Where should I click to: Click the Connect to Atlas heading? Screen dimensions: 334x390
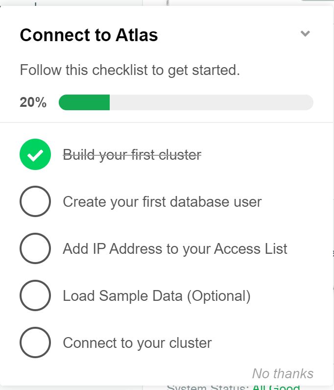[89, 35]
